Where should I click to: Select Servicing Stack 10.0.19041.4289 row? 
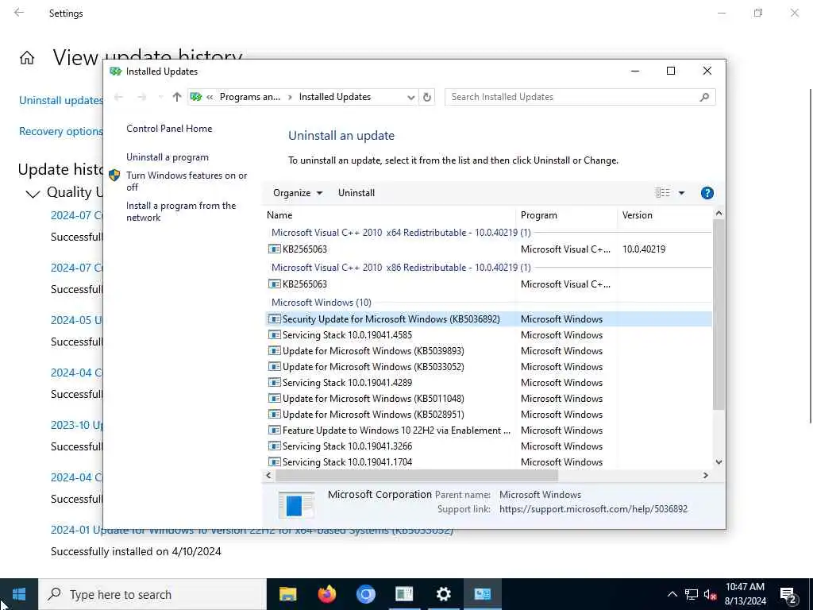pyautogui.click(x=488, y=383)
